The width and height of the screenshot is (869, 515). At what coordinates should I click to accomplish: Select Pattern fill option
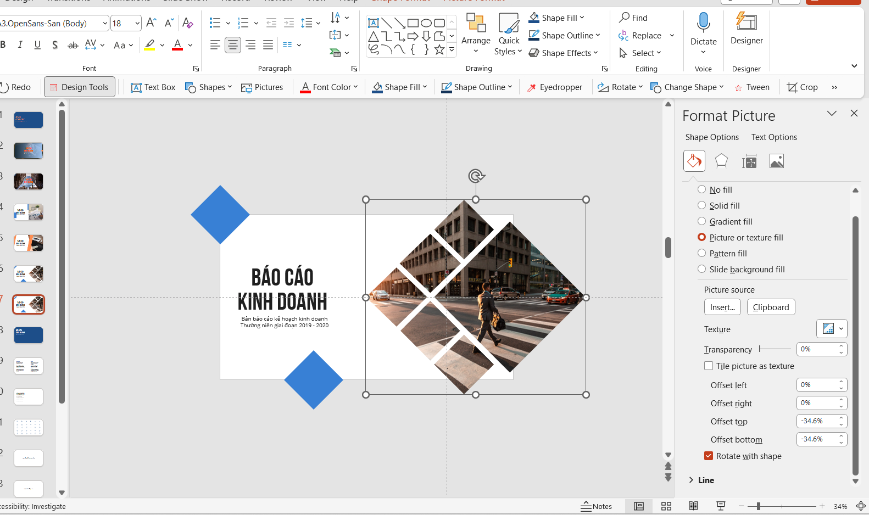pyautogui.click(x=722, y=253)
